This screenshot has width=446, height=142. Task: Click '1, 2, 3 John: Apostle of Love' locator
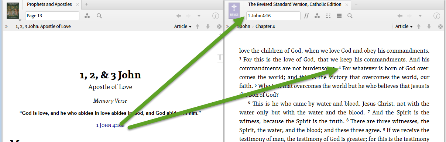tap(43, 26)
